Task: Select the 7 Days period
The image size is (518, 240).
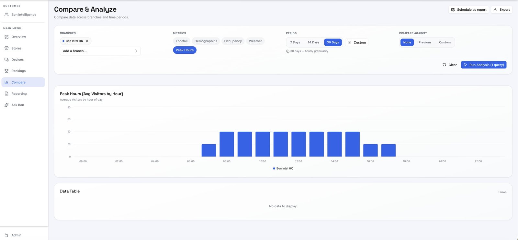Action: pos(295,42)
